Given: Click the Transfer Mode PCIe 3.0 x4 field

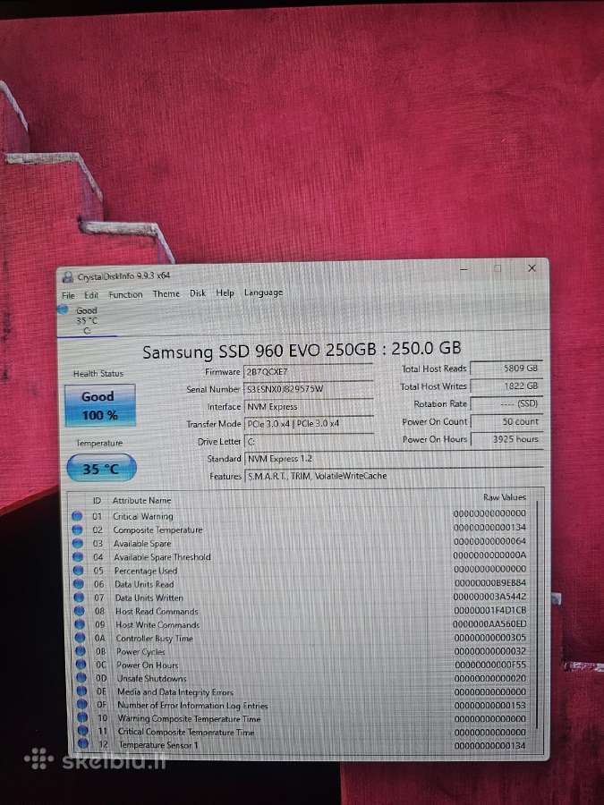Looking at the screenshot, I should click(308, 424).
